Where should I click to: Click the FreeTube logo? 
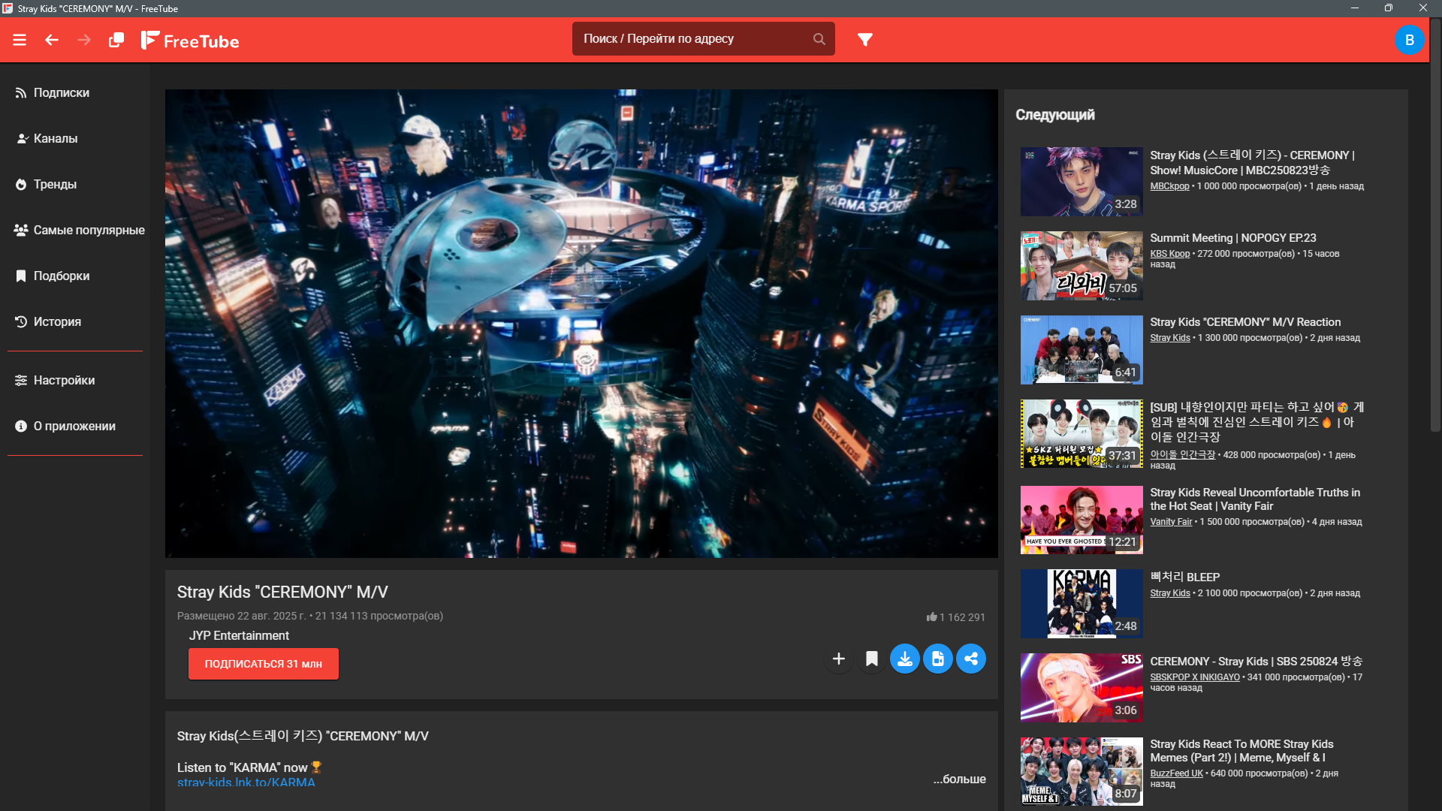[x=190, y=41]
